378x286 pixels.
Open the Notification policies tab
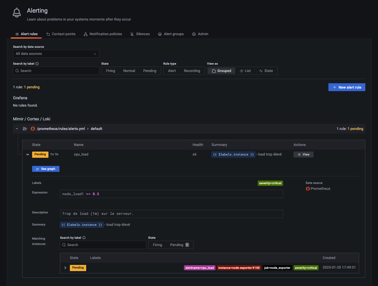click(x=103, y=34)
